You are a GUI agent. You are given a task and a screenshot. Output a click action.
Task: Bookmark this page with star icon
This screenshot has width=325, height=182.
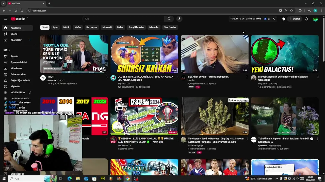tap(291, 11)
